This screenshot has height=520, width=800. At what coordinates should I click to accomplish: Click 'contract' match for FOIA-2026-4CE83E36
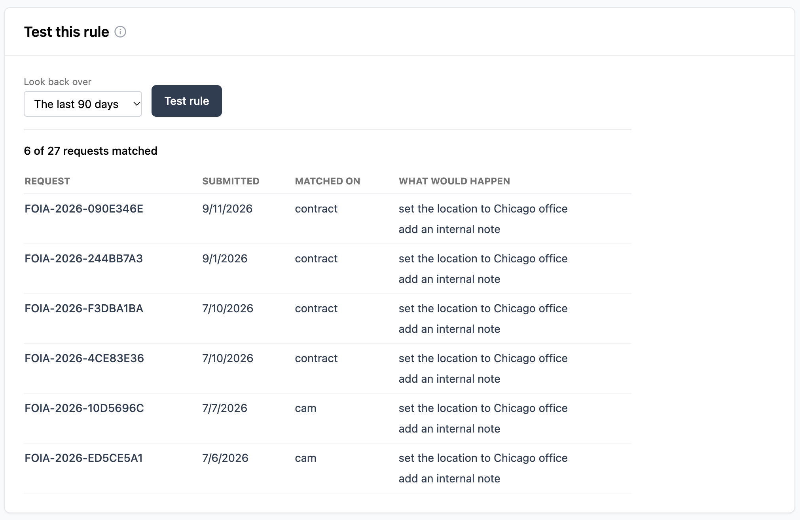316,358
